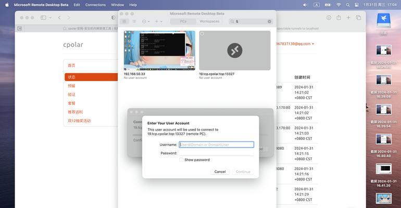Open 验证 in cpolar sidebar
This screenshot has width=401, height=208.
click(x=72, y=95)
